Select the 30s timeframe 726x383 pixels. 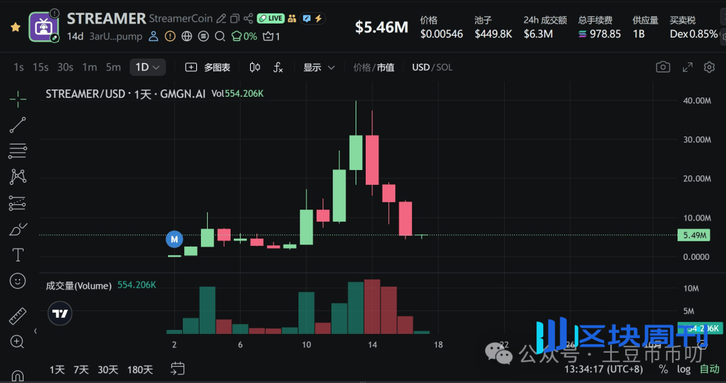pyautogui.click(x=65, y=68)
